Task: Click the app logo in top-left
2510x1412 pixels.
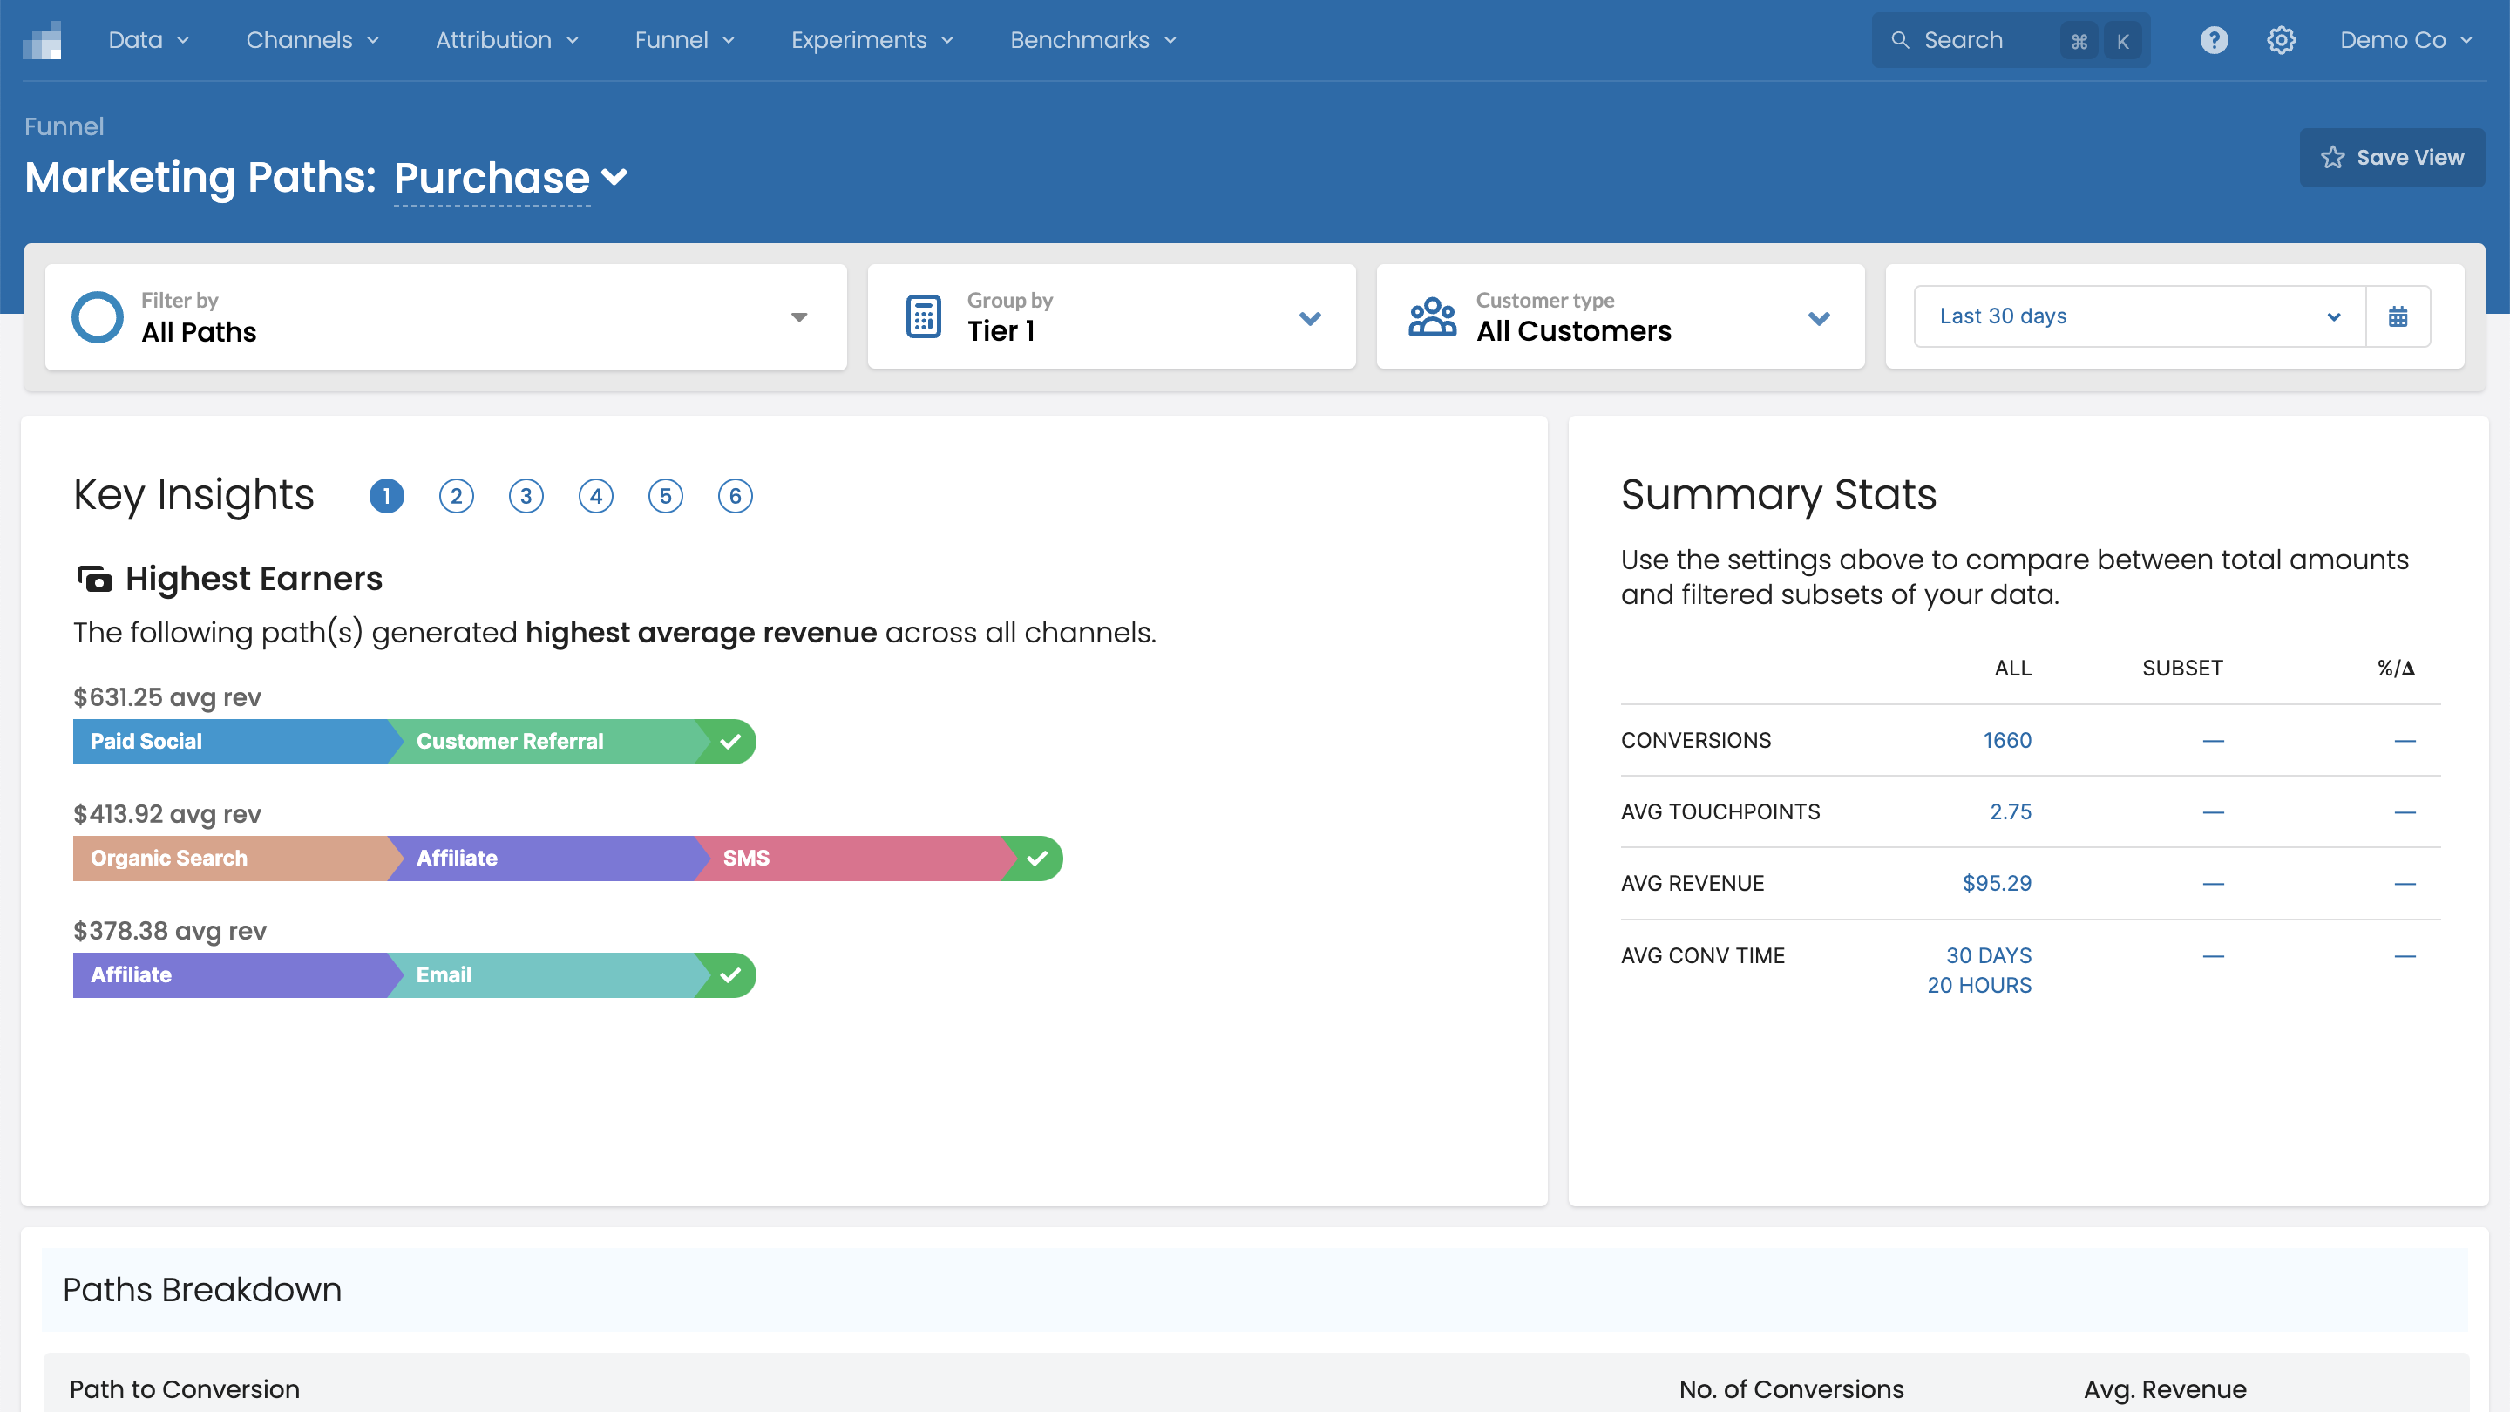Action: click(x=43, y=40)
